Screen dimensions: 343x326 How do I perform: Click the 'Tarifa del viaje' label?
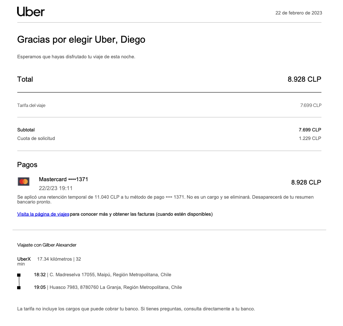click(x=31, y=105)
